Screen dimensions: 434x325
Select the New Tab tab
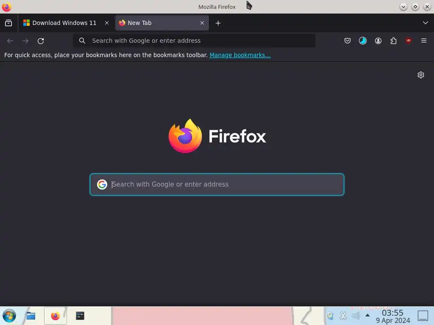162,23
